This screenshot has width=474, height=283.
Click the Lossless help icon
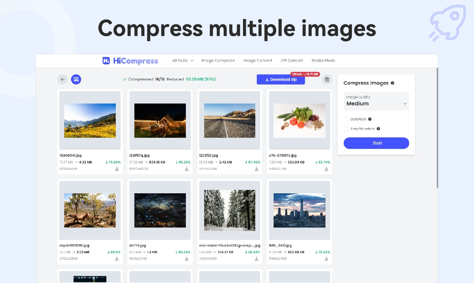369,119
